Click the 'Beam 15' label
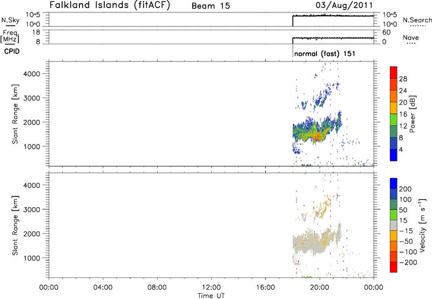This screenshot has width=432, height=299. click(211, 6)
